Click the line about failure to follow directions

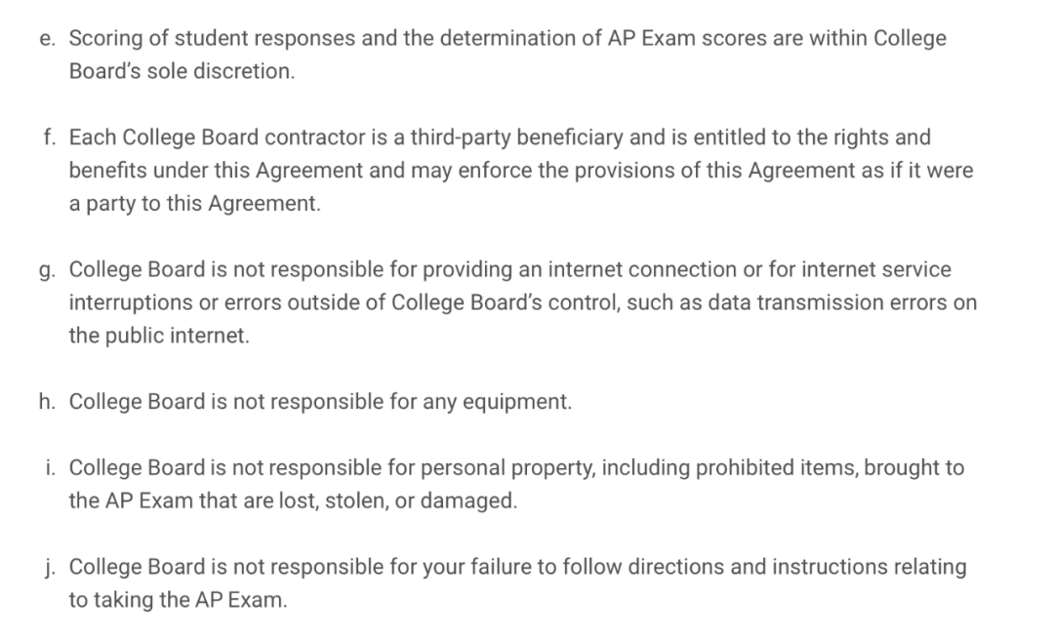click(517, 567)
